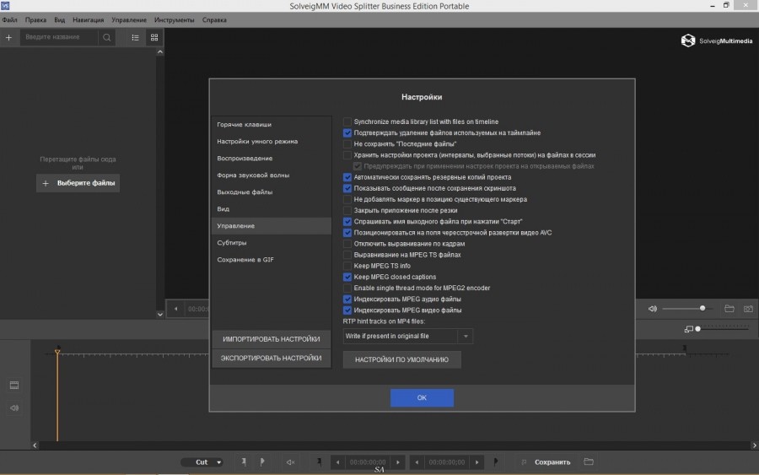
Task: Click the set end marker icon
Action: pyautogui.click(x=496, y=462)
